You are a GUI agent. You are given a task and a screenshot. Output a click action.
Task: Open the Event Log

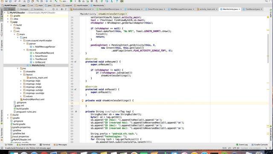coord(242,145)
